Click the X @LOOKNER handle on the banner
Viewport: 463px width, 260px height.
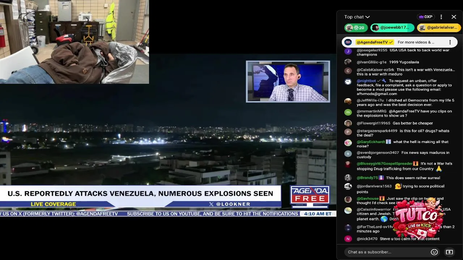pos(230,204)
